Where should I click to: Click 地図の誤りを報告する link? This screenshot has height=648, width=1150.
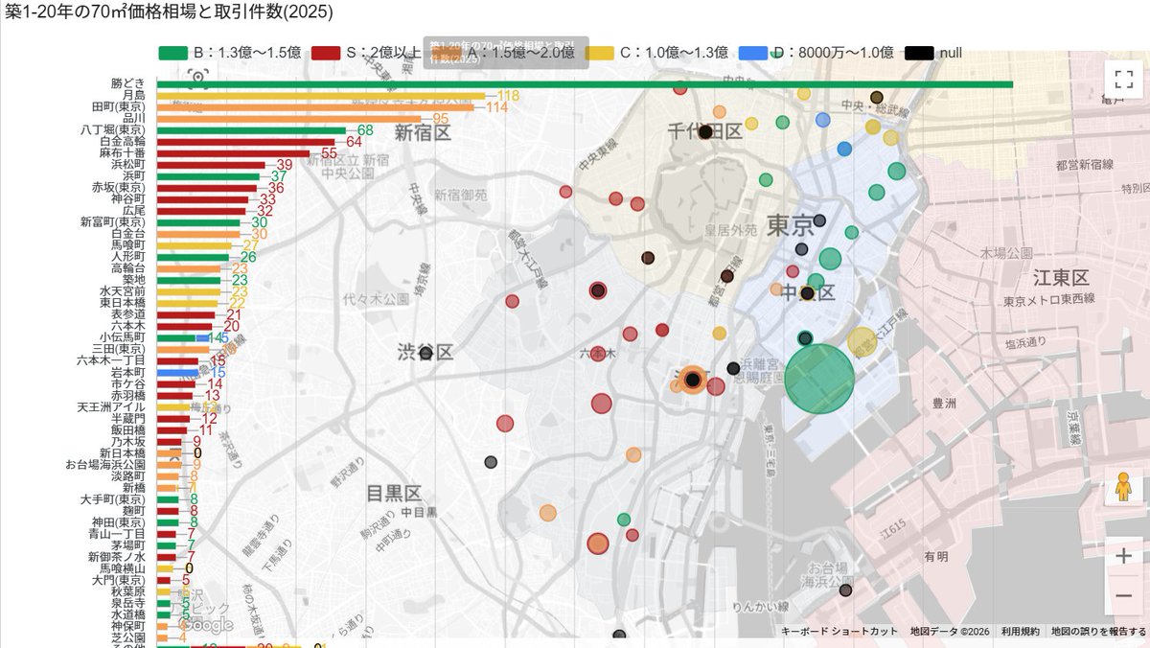(1098, 631)
